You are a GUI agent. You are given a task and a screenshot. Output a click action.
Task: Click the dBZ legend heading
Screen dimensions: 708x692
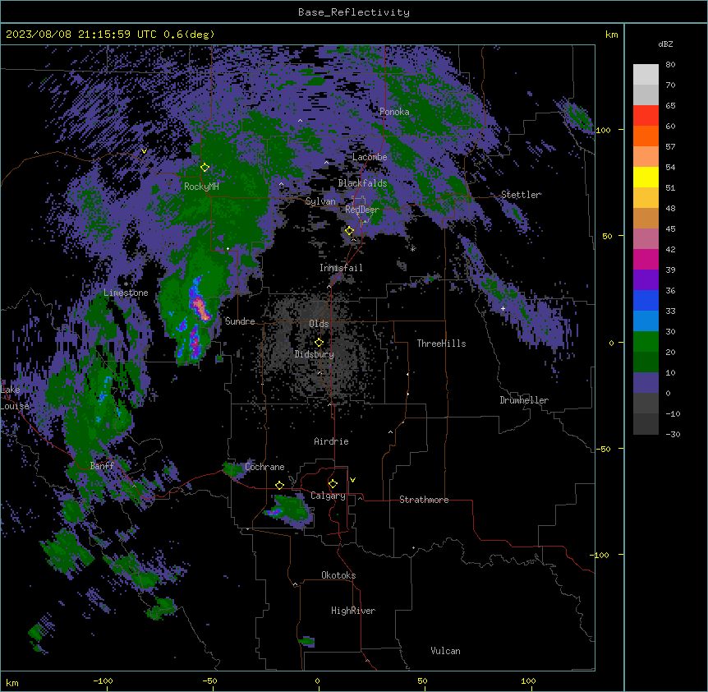pos(665,44)
